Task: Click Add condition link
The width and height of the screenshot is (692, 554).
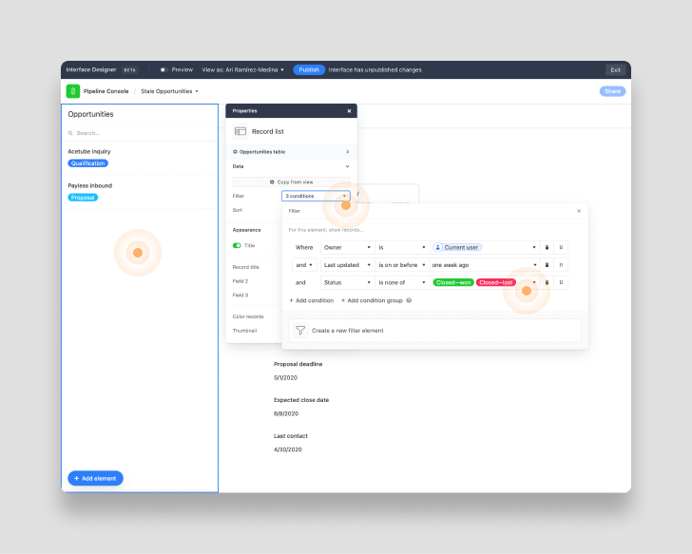Action: 311,300
